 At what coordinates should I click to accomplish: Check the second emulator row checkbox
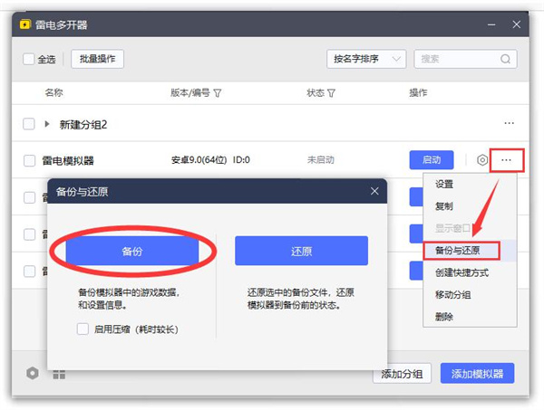29,197
